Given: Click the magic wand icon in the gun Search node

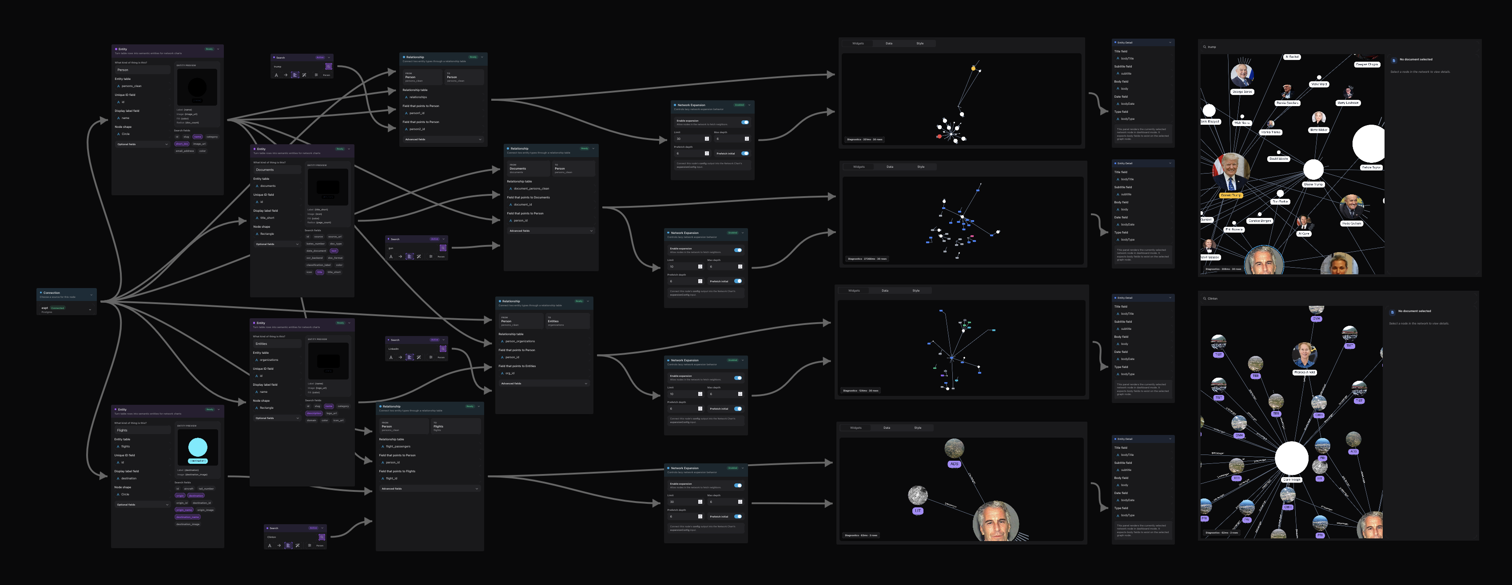Looking at the screenshot, I should [418, 257].
